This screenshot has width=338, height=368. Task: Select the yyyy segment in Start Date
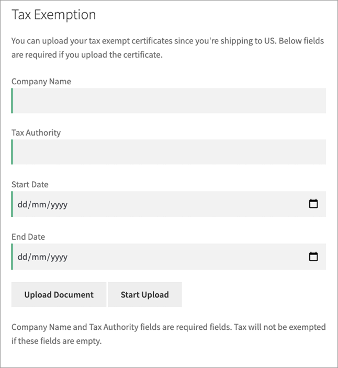tap(59, 205)
